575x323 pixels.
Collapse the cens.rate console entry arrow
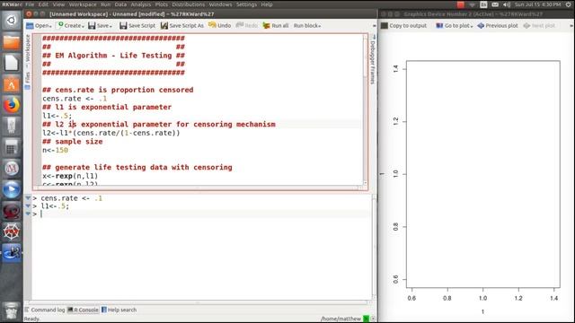(x=28, y=197)
